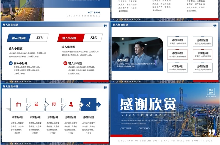The width and height of the screenshot is (220, 145).
Task: Select the bold blue HOT SPOT text on first slide
Action: click(94, 12)
